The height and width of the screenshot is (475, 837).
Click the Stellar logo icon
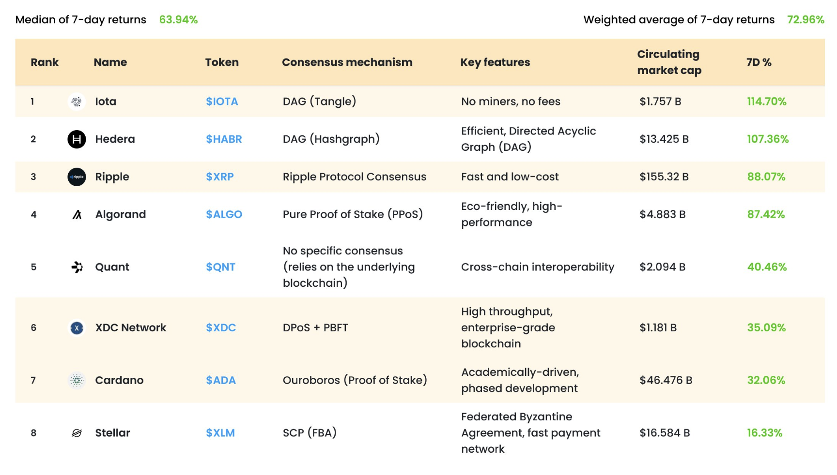[77, 433]
